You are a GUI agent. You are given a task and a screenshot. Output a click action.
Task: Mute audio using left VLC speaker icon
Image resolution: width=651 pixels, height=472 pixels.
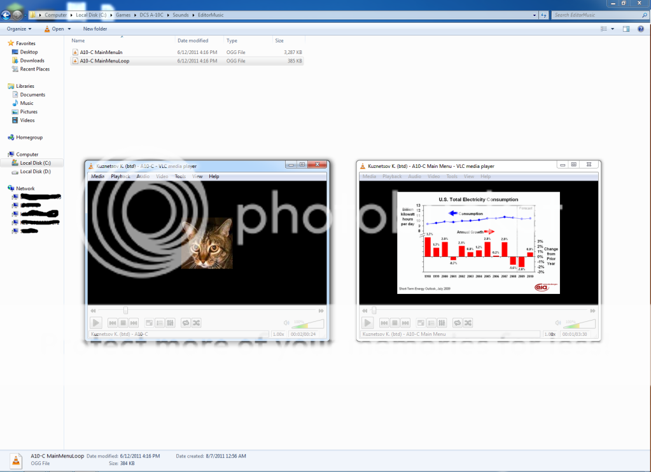pyautogui.click(x=286, y=323)
